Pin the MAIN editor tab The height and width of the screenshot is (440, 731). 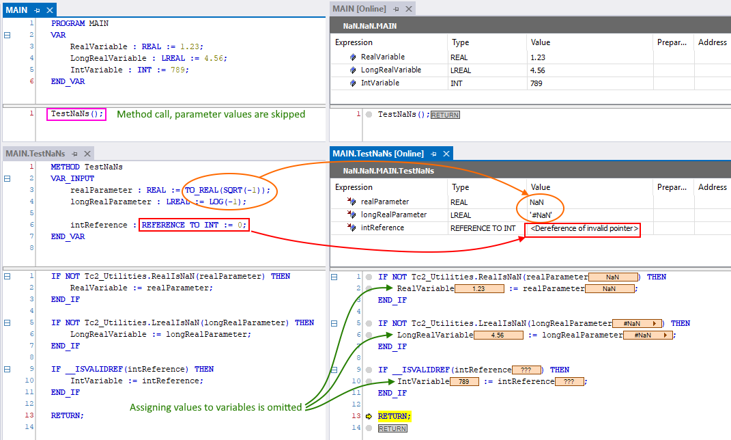[x=37, y=10]
